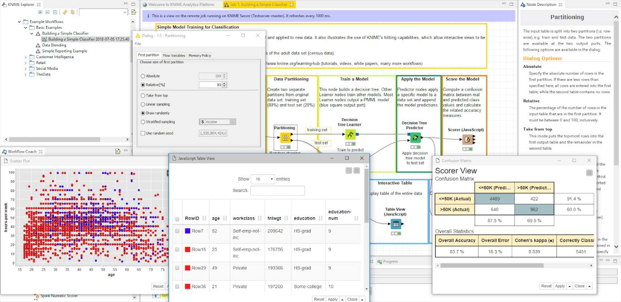Select the Absolute radio button
This screenshot has width=621, height=302.
pyautogui.click(x=143, y=76)
